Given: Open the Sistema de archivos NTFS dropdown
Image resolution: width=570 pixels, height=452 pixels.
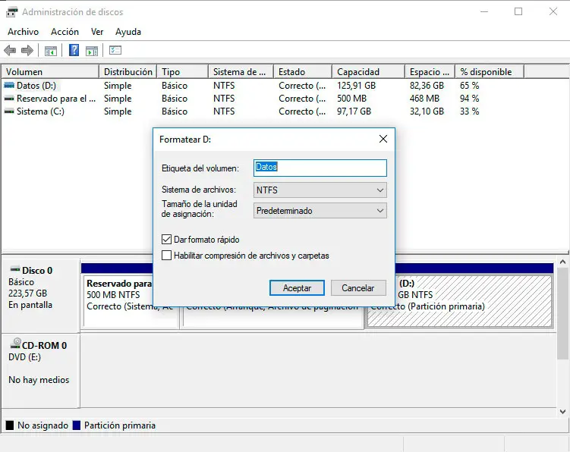Looking at the screenshot, I should pyautogui.click(x=320, y=190).
